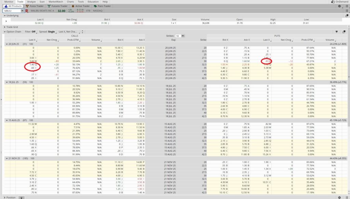Open the All Products sub-tab
350x199 pixels.
pos(13,6)
